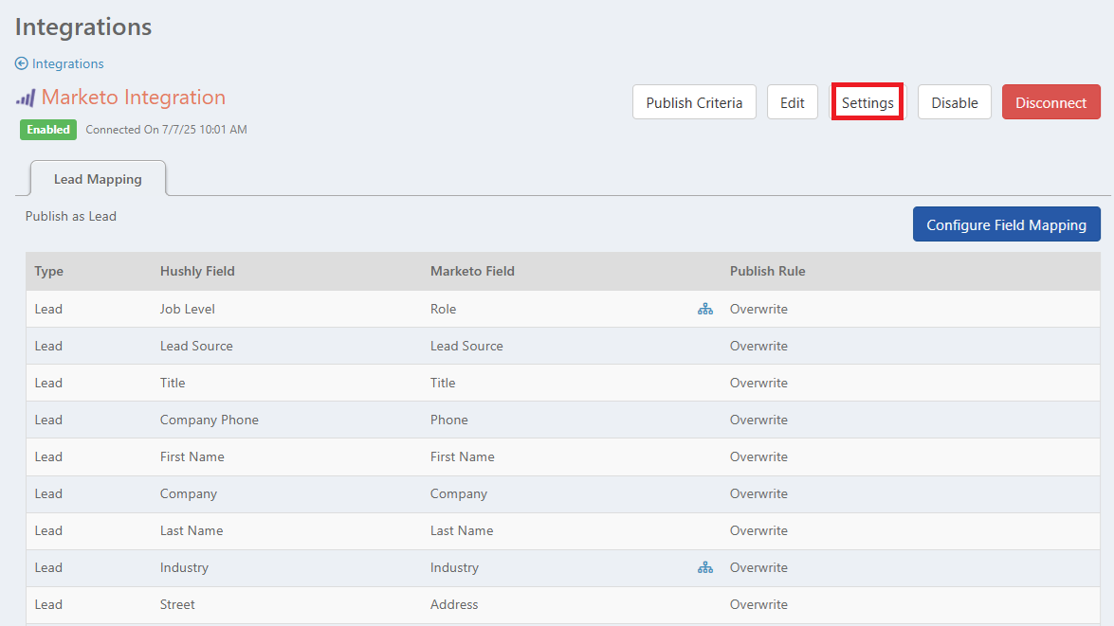The width and height of the screenshot is (1114, 626).
Task: Select the Company Phone cell
Action: click(x=209, y=420)
